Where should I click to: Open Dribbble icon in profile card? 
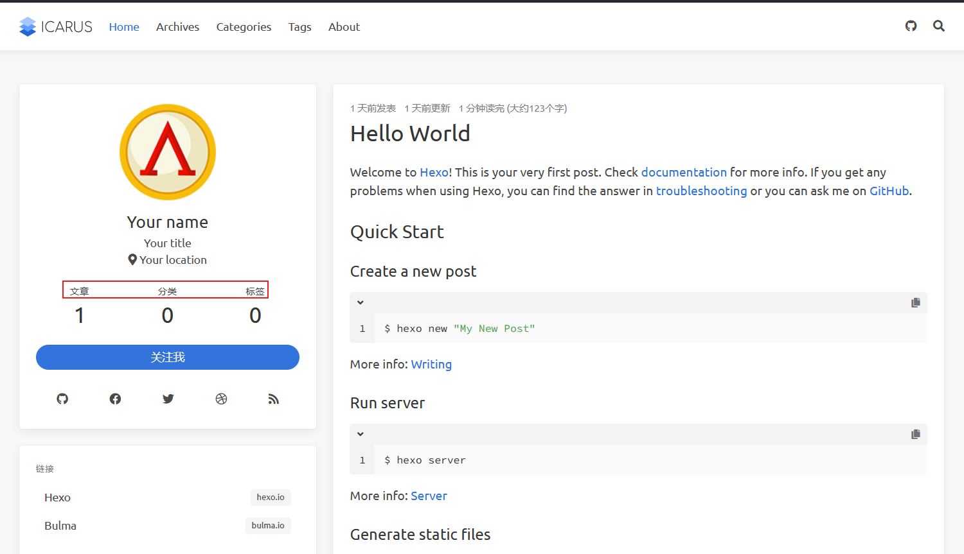click(x=221, y=399)
